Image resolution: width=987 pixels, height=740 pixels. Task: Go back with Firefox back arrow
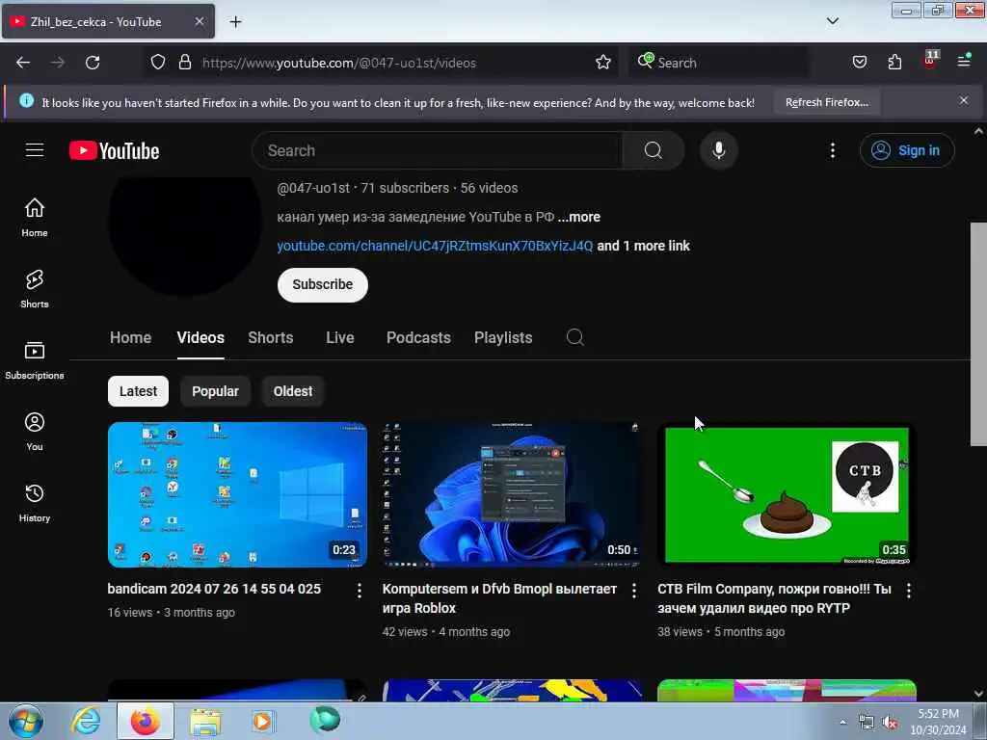(x=23, y=63)
